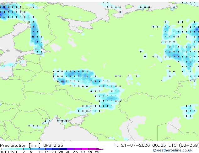Click the 20–25 mm dark blue legend box

click(x=56, y=149)
